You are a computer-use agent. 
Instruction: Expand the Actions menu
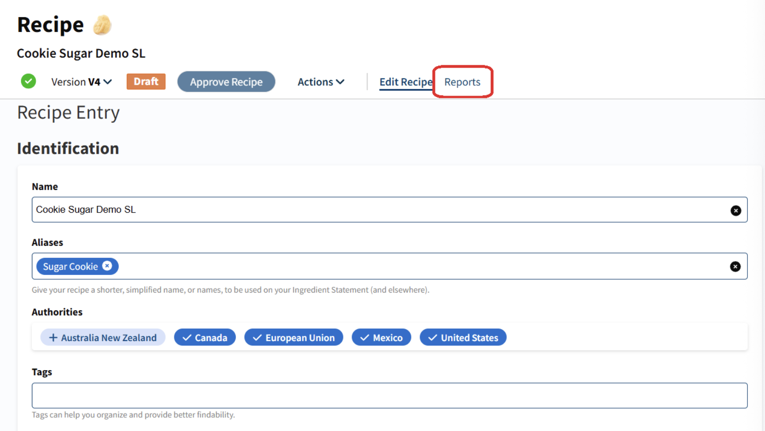tap(321, 82)
